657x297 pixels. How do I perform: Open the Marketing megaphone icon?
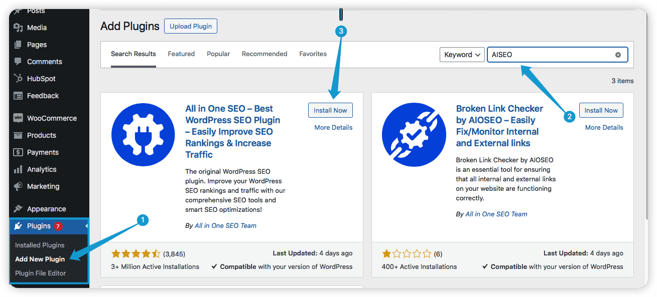coord(18,186)
